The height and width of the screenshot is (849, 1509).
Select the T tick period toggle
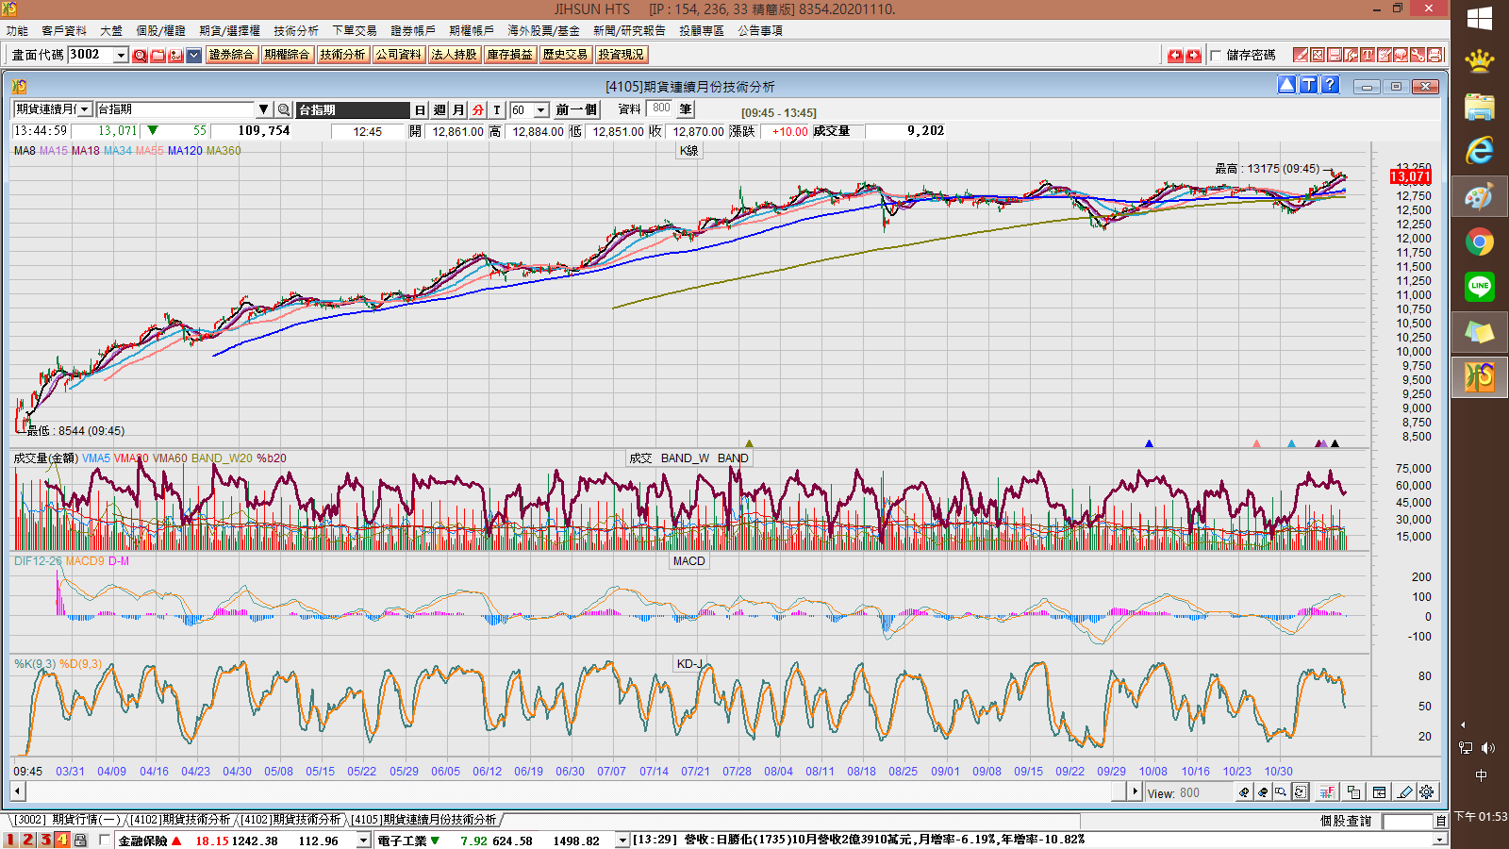click(x=497, y=110)
